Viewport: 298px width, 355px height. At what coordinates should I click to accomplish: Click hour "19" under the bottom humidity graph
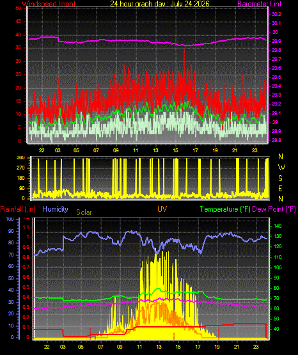point(217,347)
